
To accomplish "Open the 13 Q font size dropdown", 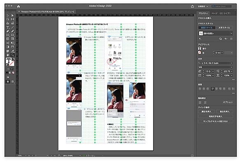I will tap(213, 71).
